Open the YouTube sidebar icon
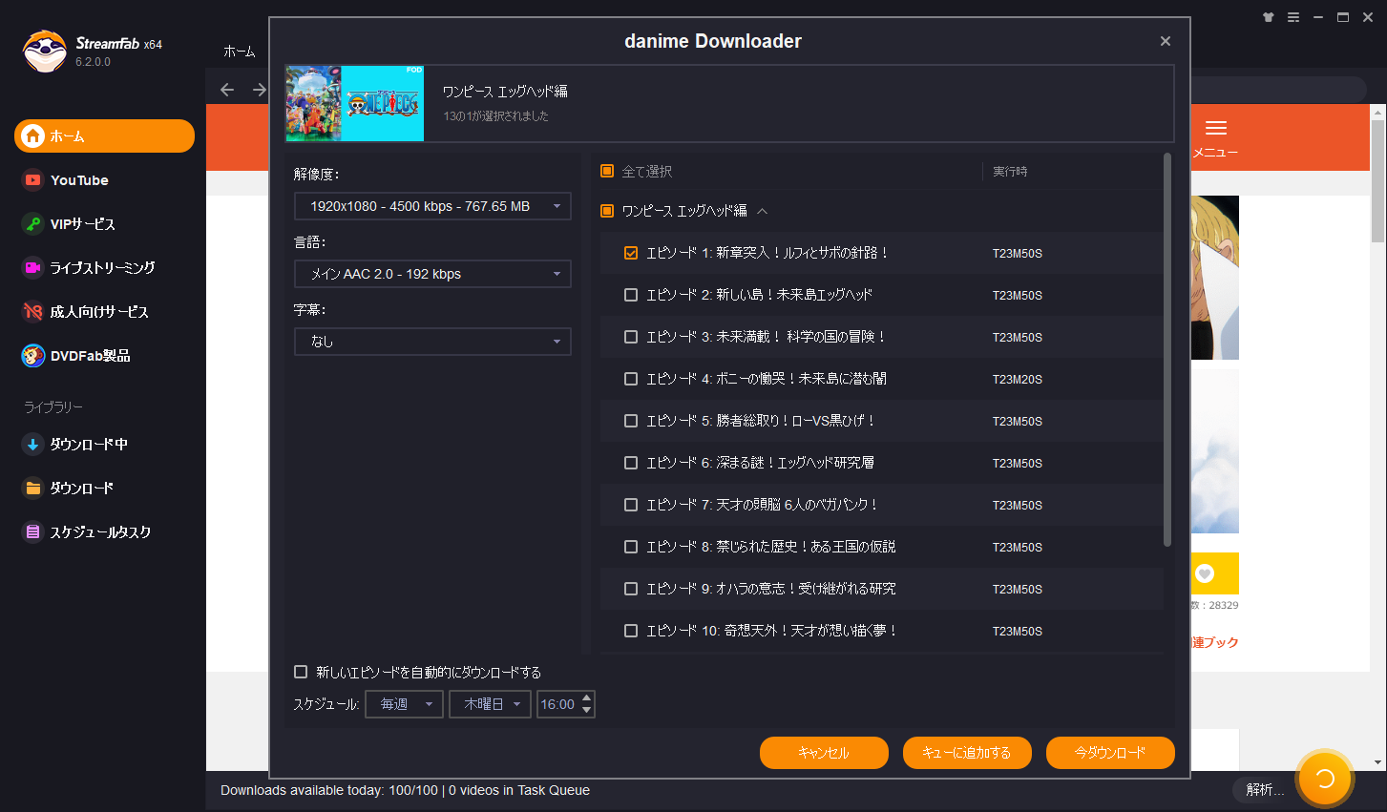 (x=33, y=179)
